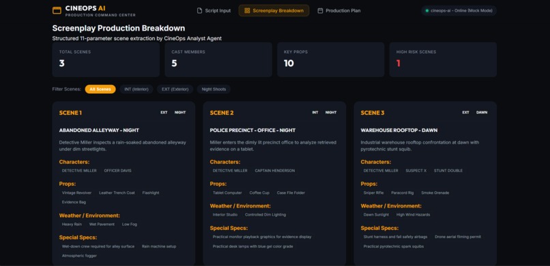Screen dimensions: 550x266
Task: Click DETECTIVE MILLER tag in Scene 3
Action: click(x=381, y=171)
